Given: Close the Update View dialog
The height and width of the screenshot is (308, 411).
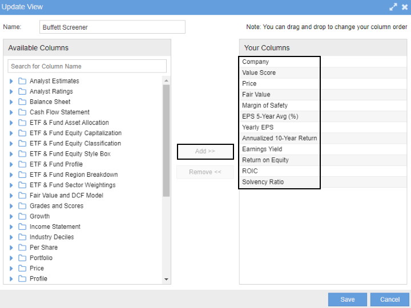Looking at the screenshot, I should pyautogui.click(x=404, y=7).
